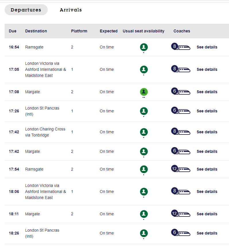The height and width of the screenshot is (250, 229).
Task: Click seat availability icon for 16:54 Ramsgate
Action: [144, 47]
